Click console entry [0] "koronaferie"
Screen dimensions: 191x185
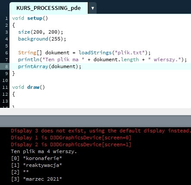37,158
